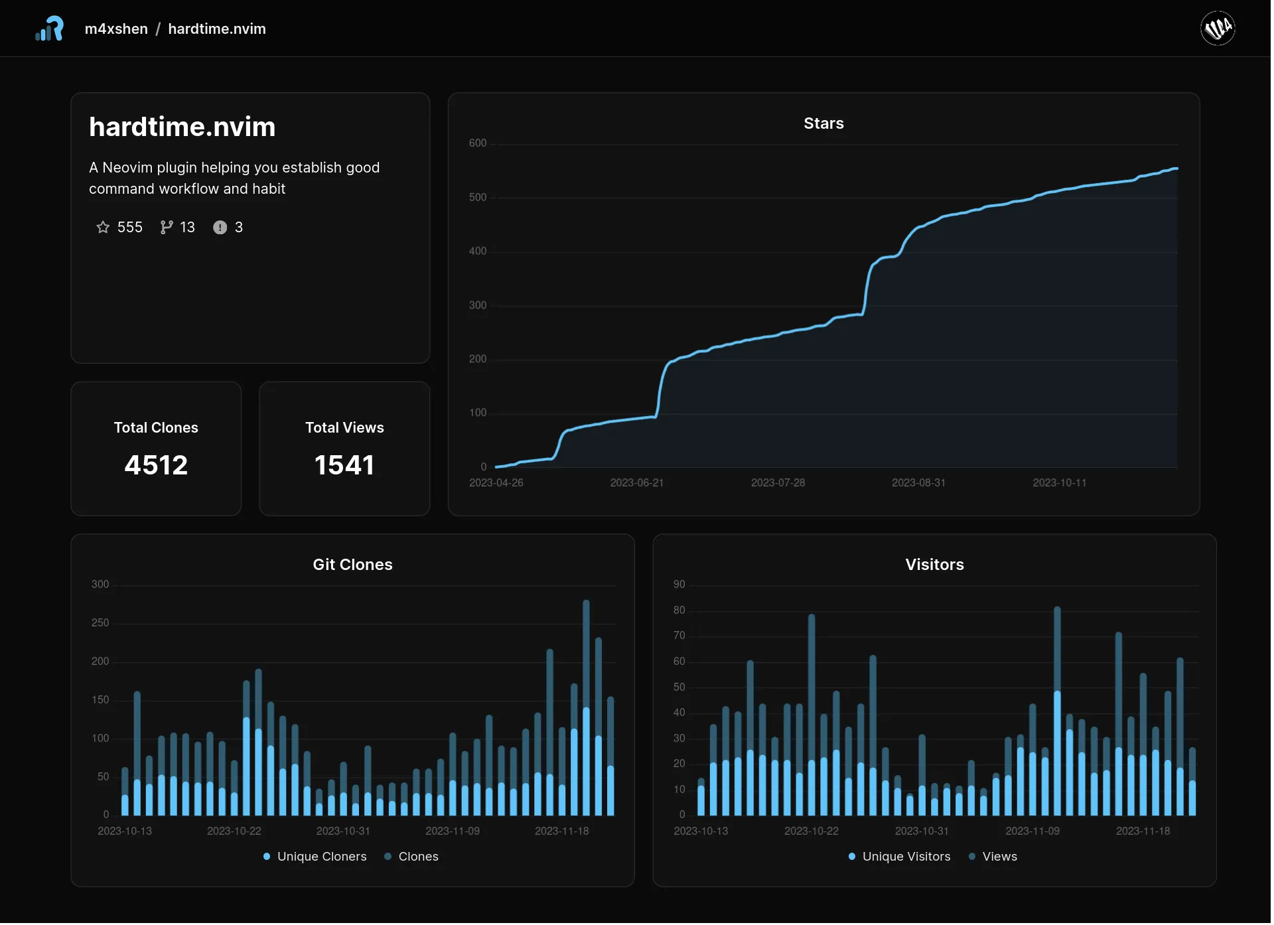Click the fork count 13

[x=188, y=228]
